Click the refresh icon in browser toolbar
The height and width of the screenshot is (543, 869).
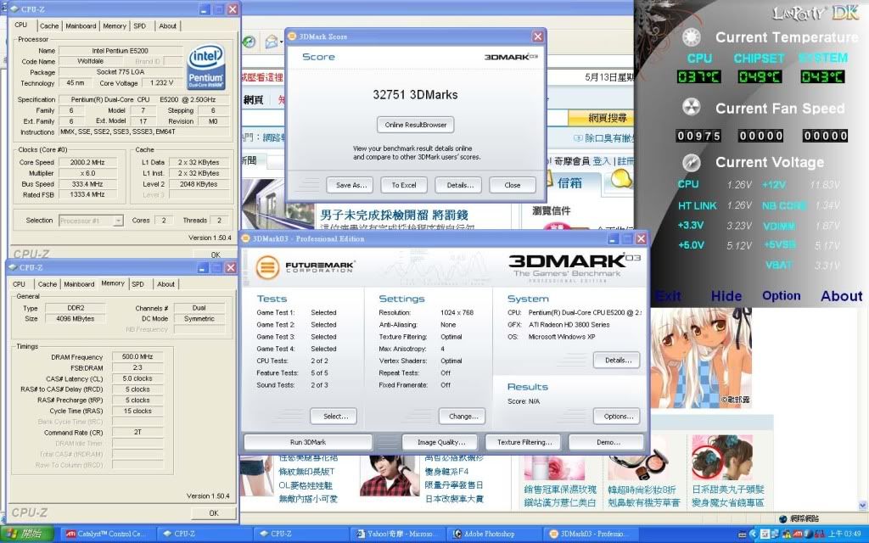(249, 42)
